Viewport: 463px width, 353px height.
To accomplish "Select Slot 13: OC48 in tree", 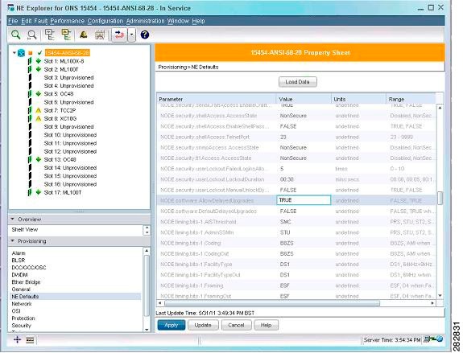I will coord(60,159).
